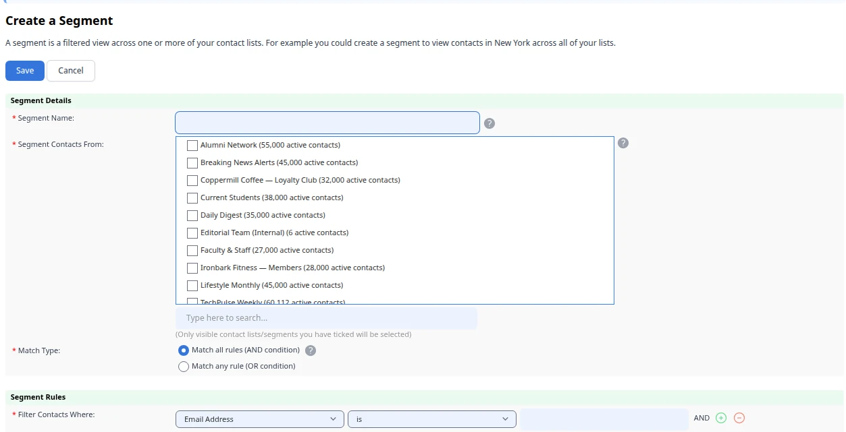Remove the rule with red minus icon

click(739, 418)
